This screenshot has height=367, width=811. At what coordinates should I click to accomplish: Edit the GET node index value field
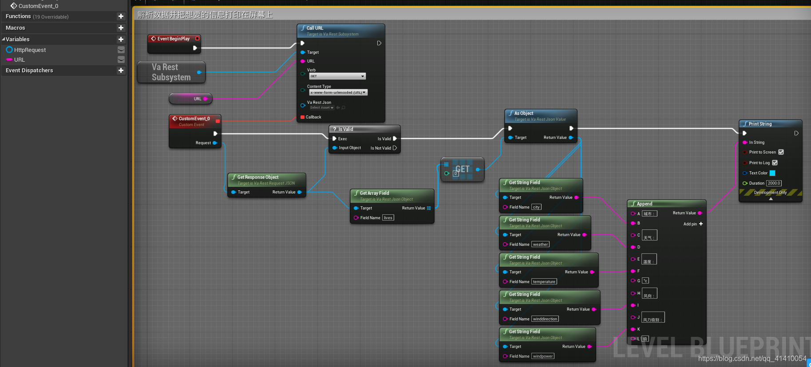[x=455, y=174]
